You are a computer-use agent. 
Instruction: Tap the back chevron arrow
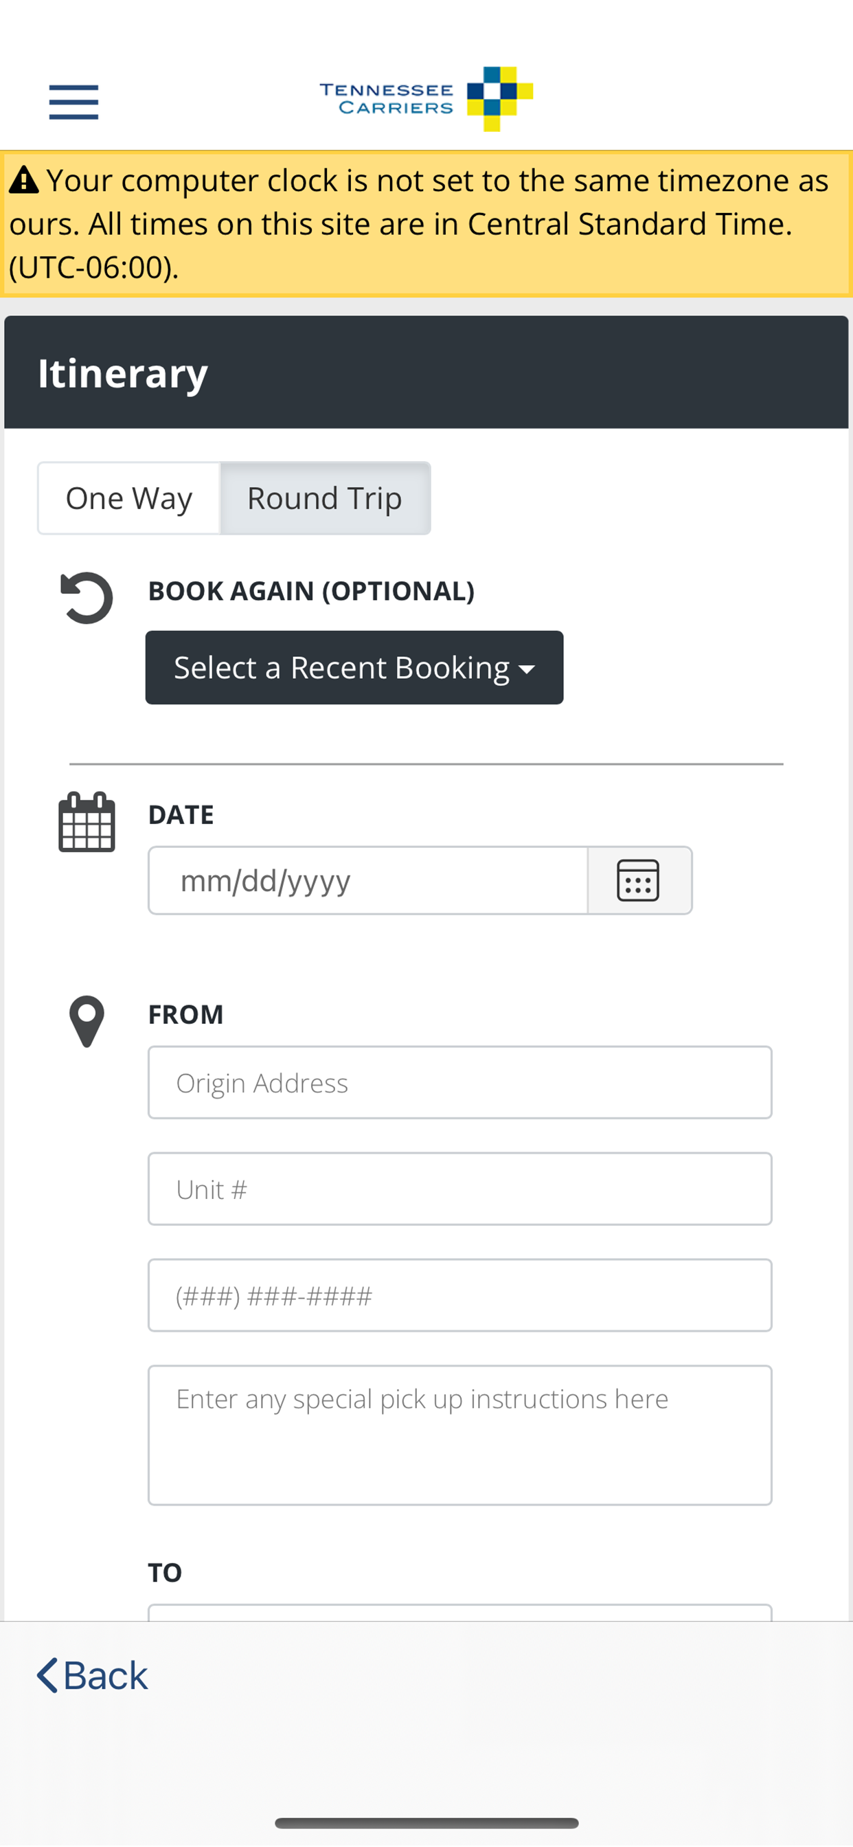(x=47, y=1676)
